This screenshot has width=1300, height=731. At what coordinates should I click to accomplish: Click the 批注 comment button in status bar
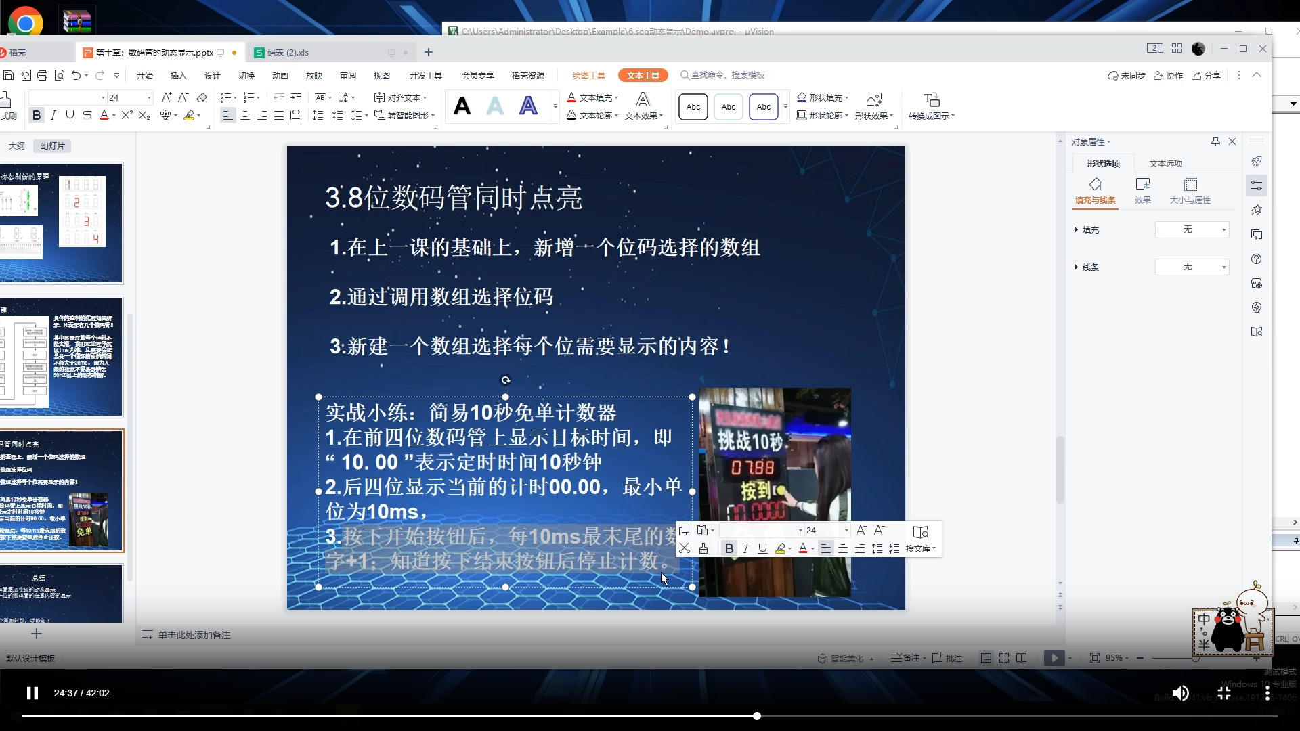[947, 658]
